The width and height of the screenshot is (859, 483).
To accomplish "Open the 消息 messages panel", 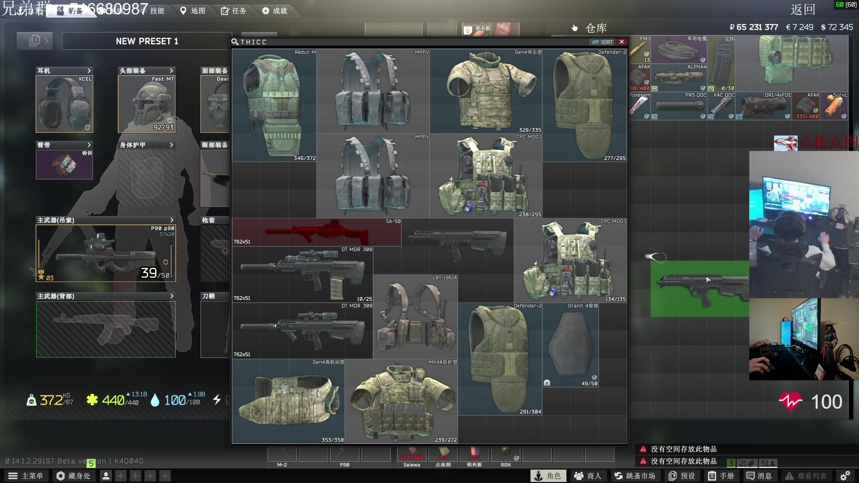I will click(x=759, y=476).
